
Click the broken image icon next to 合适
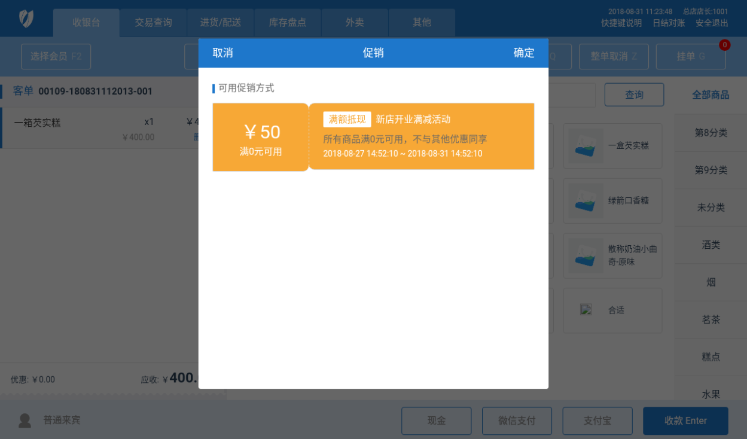[586, 310]
